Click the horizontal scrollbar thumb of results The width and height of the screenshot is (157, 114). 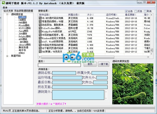point(78,57)
